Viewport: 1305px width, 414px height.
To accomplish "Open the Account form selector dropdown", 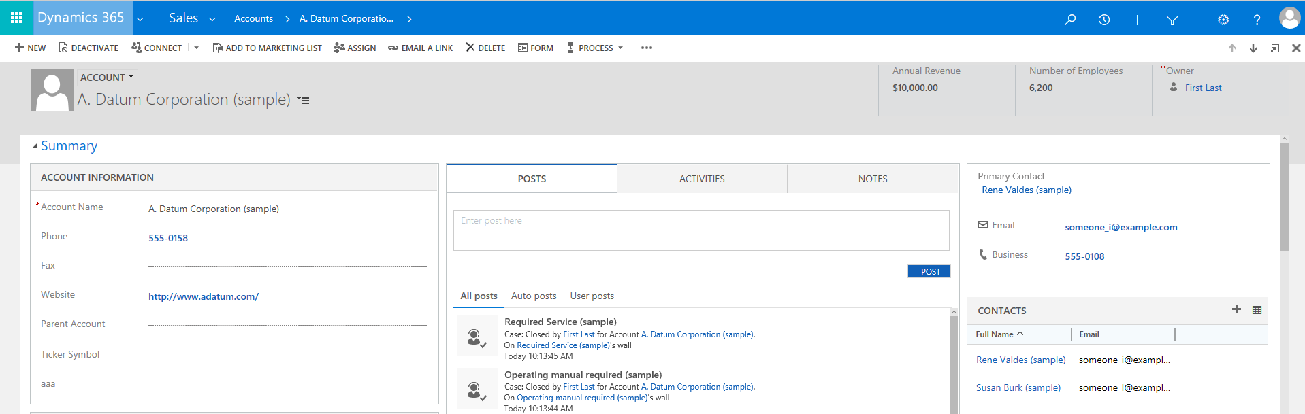I will (108, 77).
